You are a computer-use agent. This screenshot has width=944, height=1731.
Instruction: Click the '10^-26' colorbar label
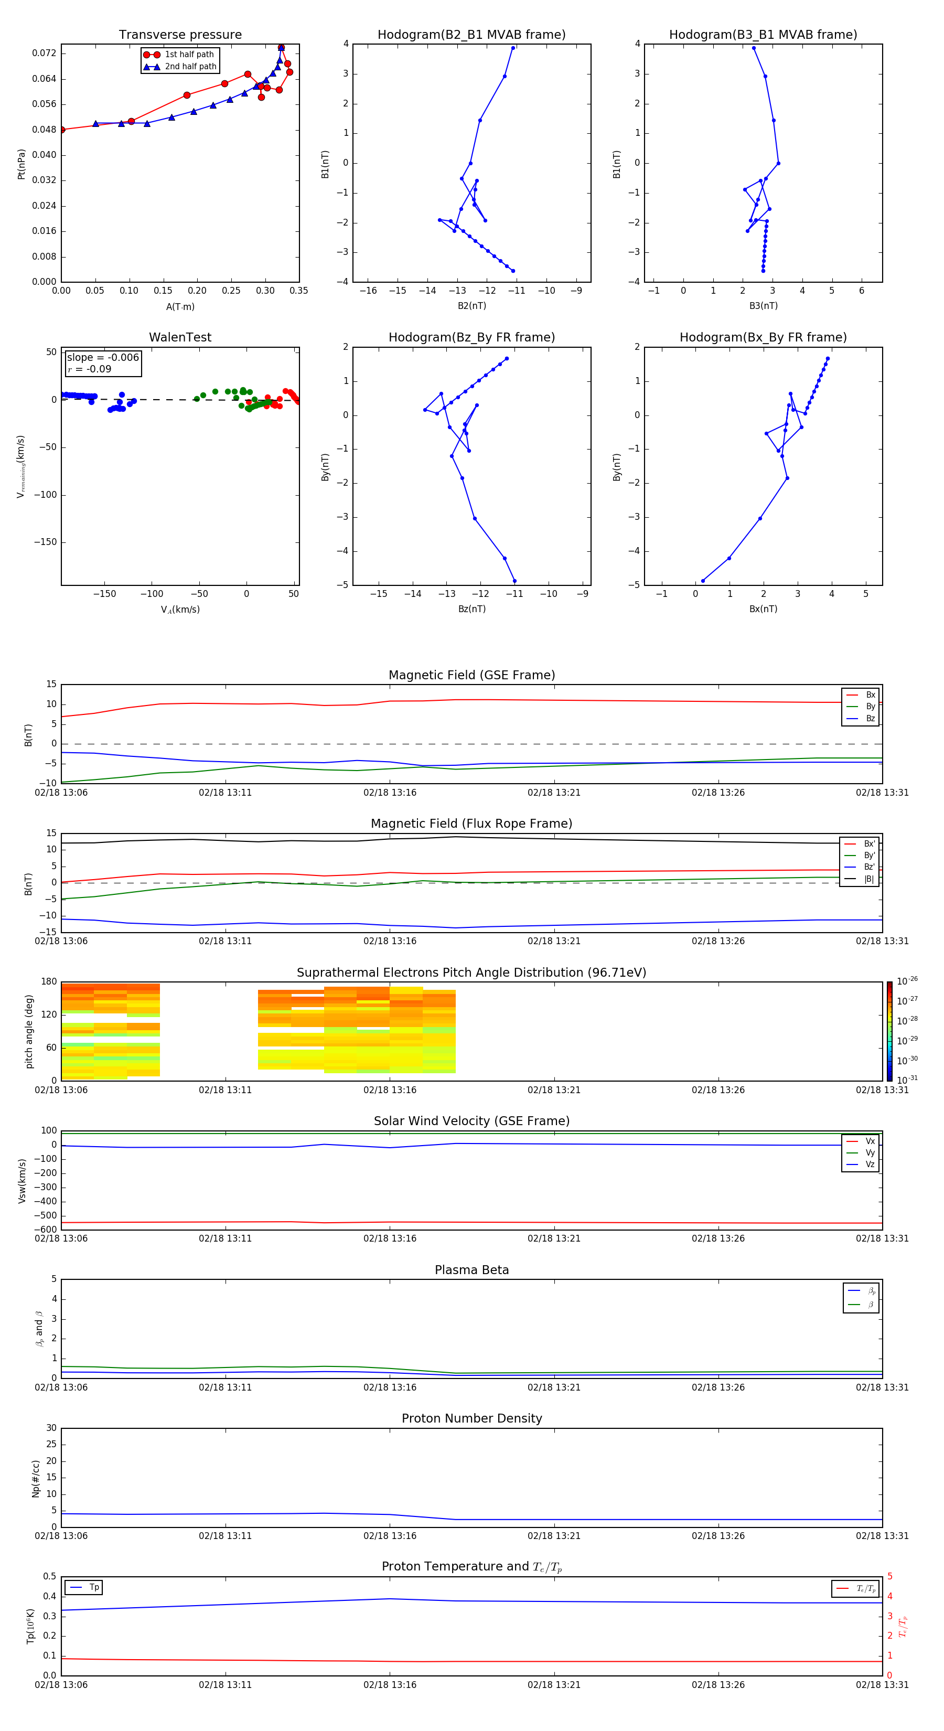pos(907,981)
